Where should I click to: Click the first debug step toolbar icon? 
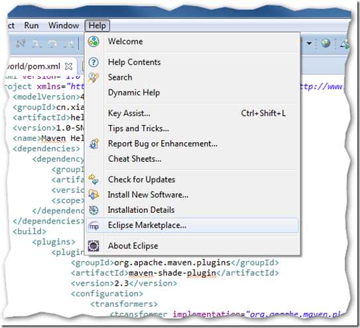(x=21, y=43)
